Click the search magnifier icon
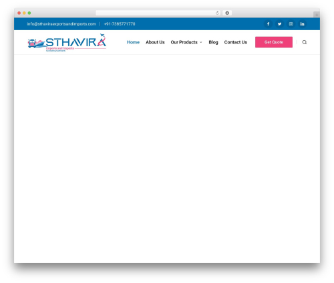The width and height of the screenshot is (334, 283). click(305, 42)
